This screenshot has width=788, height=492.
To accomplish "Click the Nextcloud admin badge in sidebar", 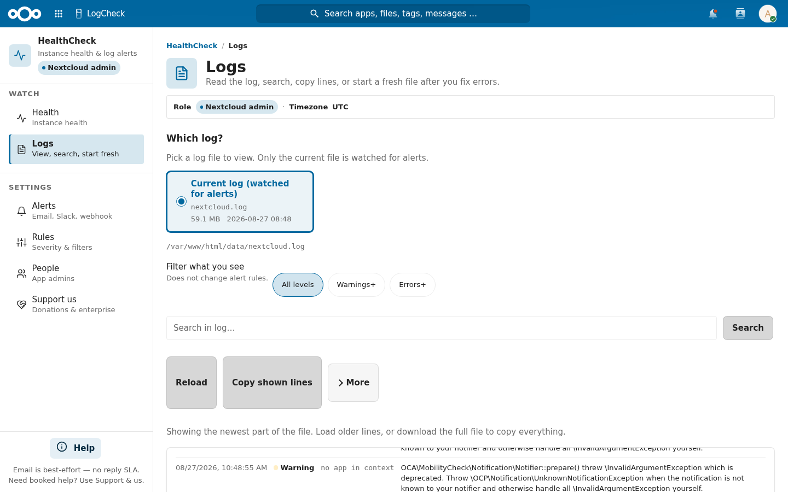I will click(79, 68).
